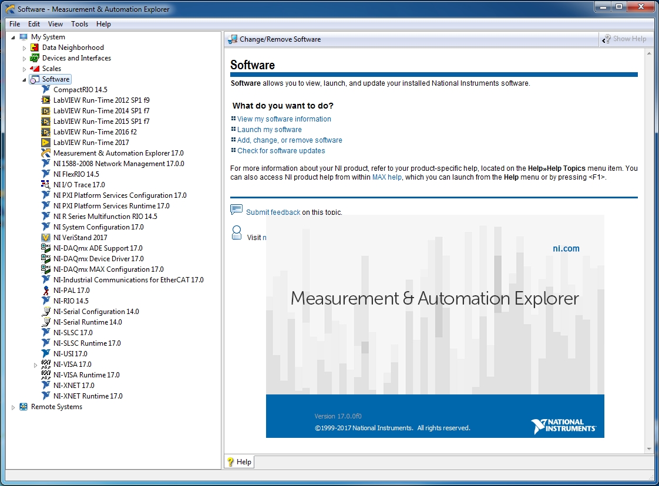
Task: Click the help pane scroll down arrow
Action: [650, 449]
